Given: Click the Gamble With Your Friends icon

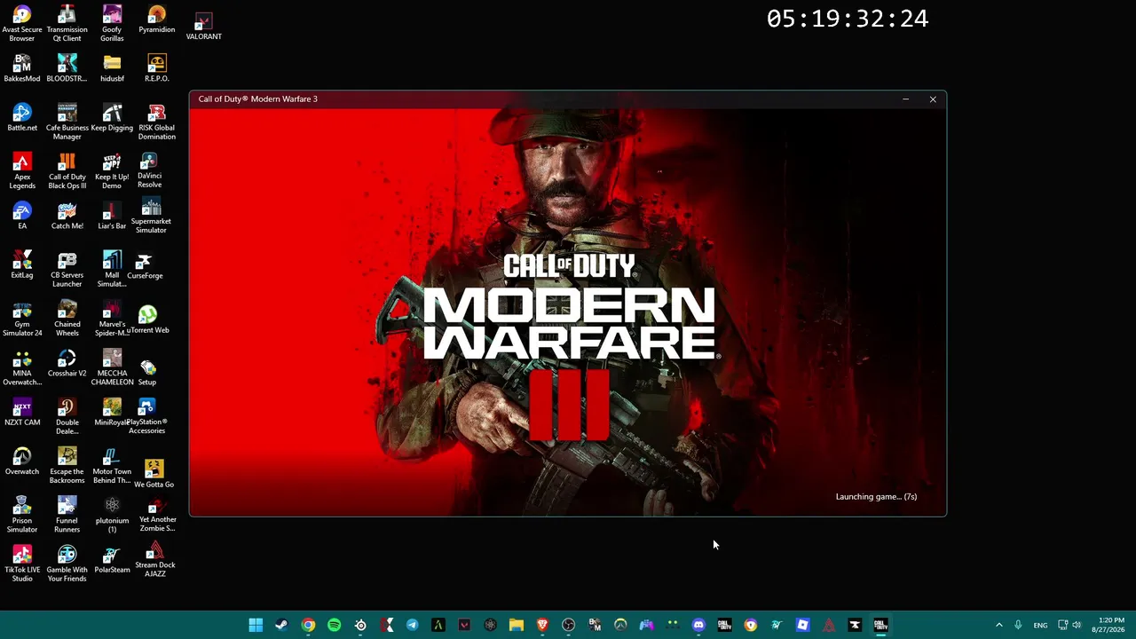Looking at the screenshot, I should pyautogui.click(x=67, y=564).
